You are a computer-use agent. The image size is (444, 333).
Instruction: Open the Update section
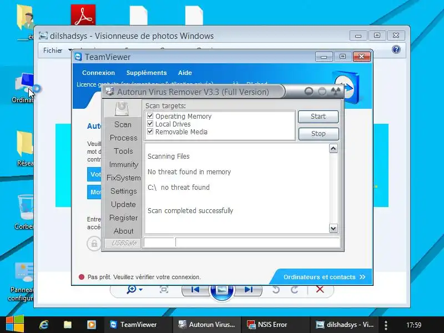click(123, 204)
